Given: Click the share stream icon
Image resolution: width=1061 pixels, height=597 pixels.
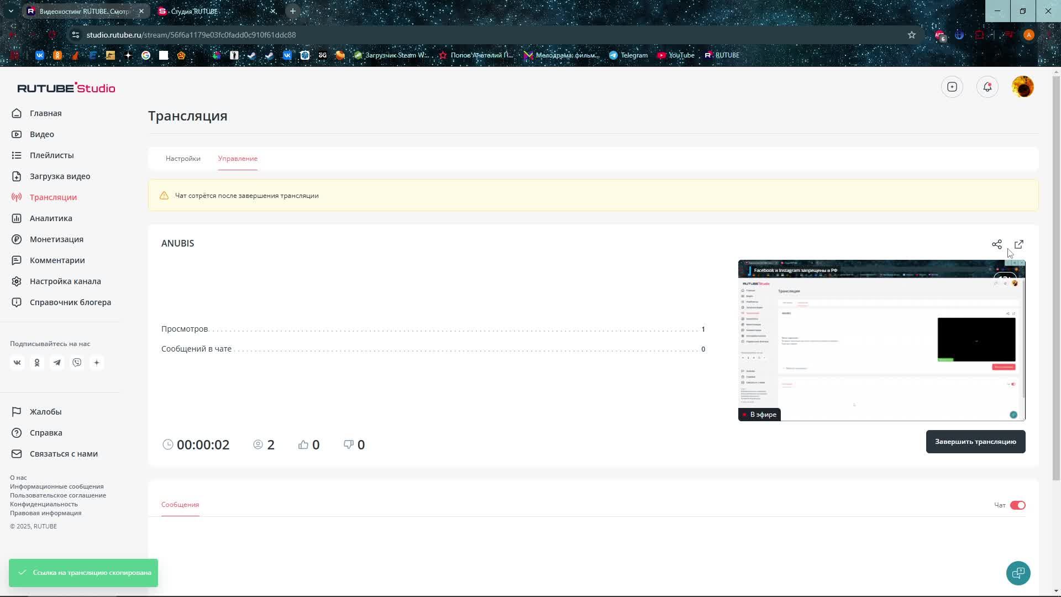Looking at the screenshot, I should (996, 244).
